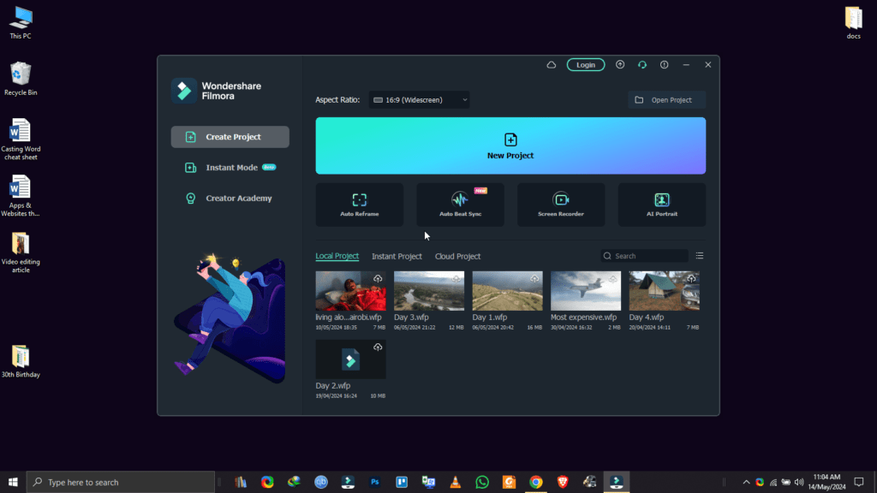This screenshot has height=493, width=877.
Task: Open the Day 1.wfp project thumbnail
Action: point(507,291)
